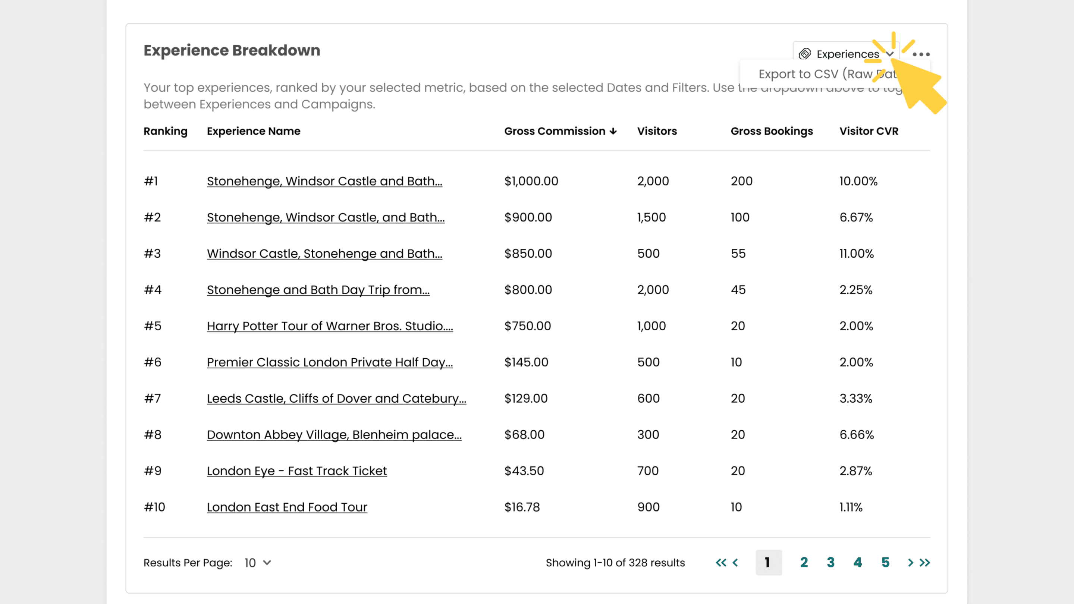Click the $16.78 gross commission value
The height and width of the screenshot is (604, 1074).
point(522,508)
